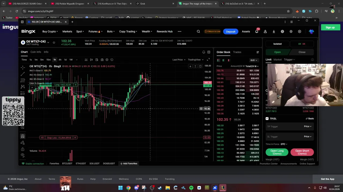The height and width of the screenshot is (192, 343).
Task: Click Open Long (Demo) button
Action: [x=277, y=152]
